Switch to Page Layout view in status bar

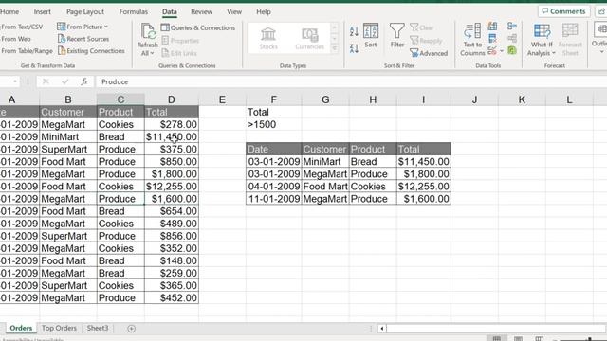point(519,338)
